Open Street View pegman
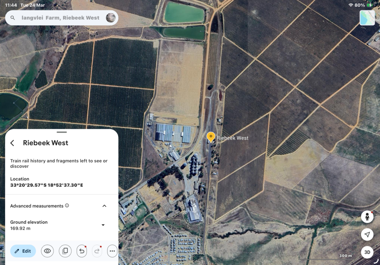380x265 pixels. click(367, 217)
